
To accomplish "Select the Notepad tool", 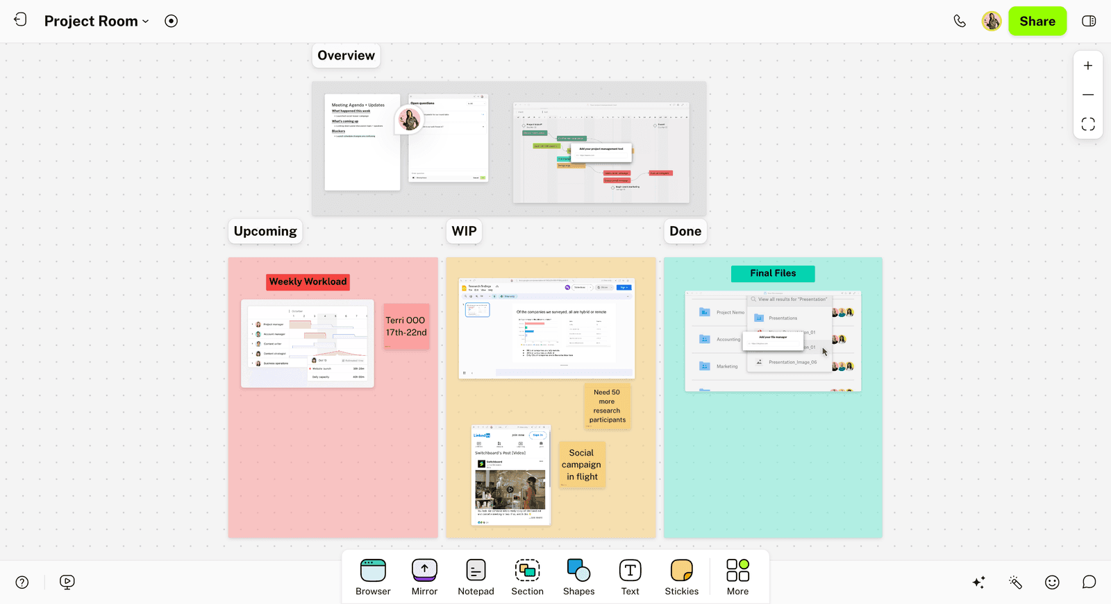I will 476,577.
